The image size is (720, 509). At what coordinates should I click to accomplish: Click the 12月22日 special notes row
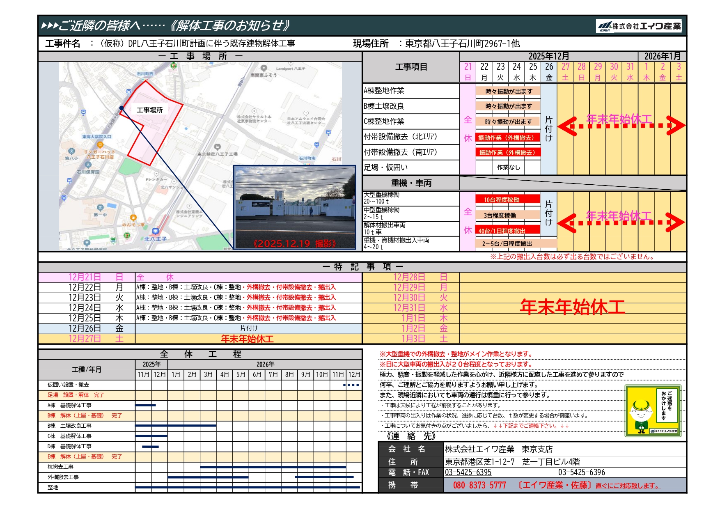(200, 287)
